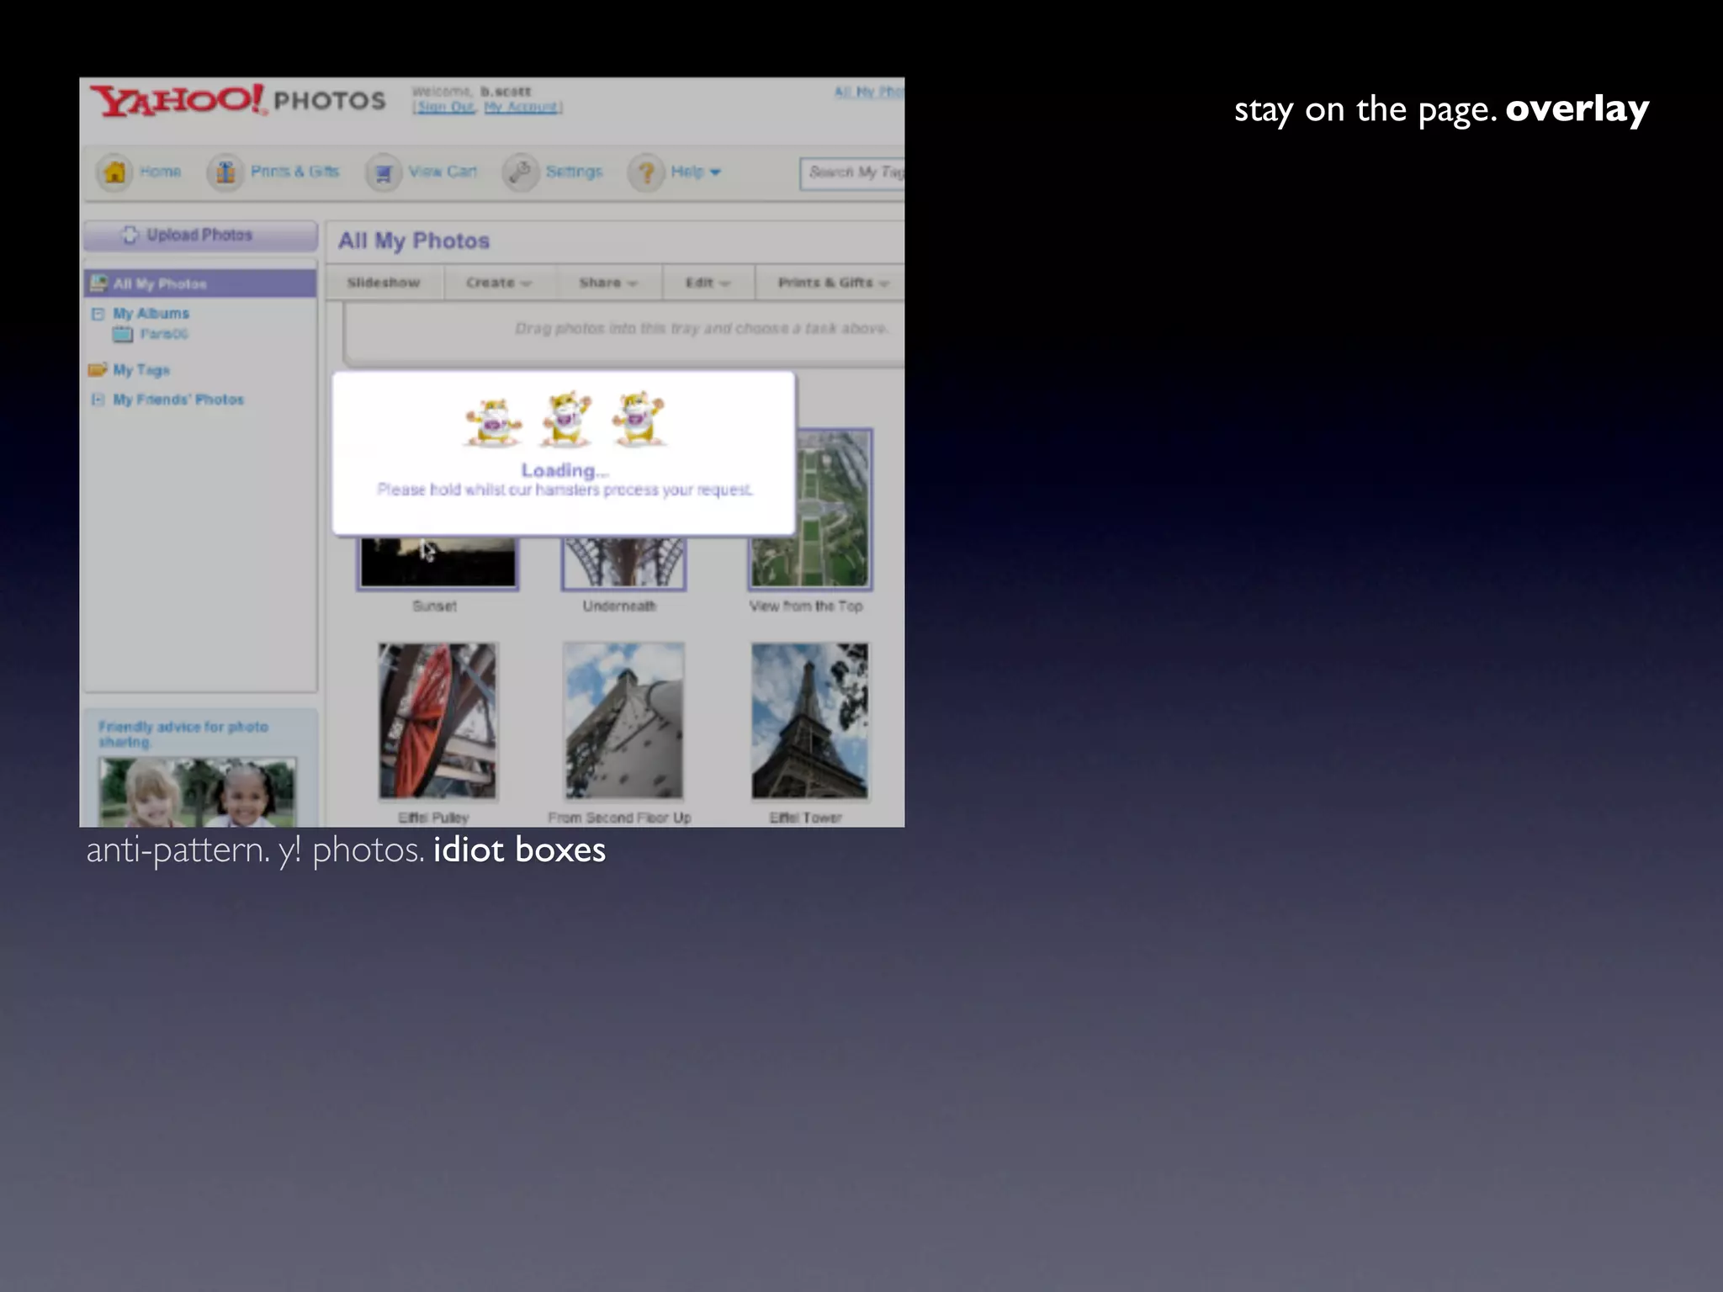Open the Settings link text
This screenshot has height=1292, width=1723.
point(574,172)
